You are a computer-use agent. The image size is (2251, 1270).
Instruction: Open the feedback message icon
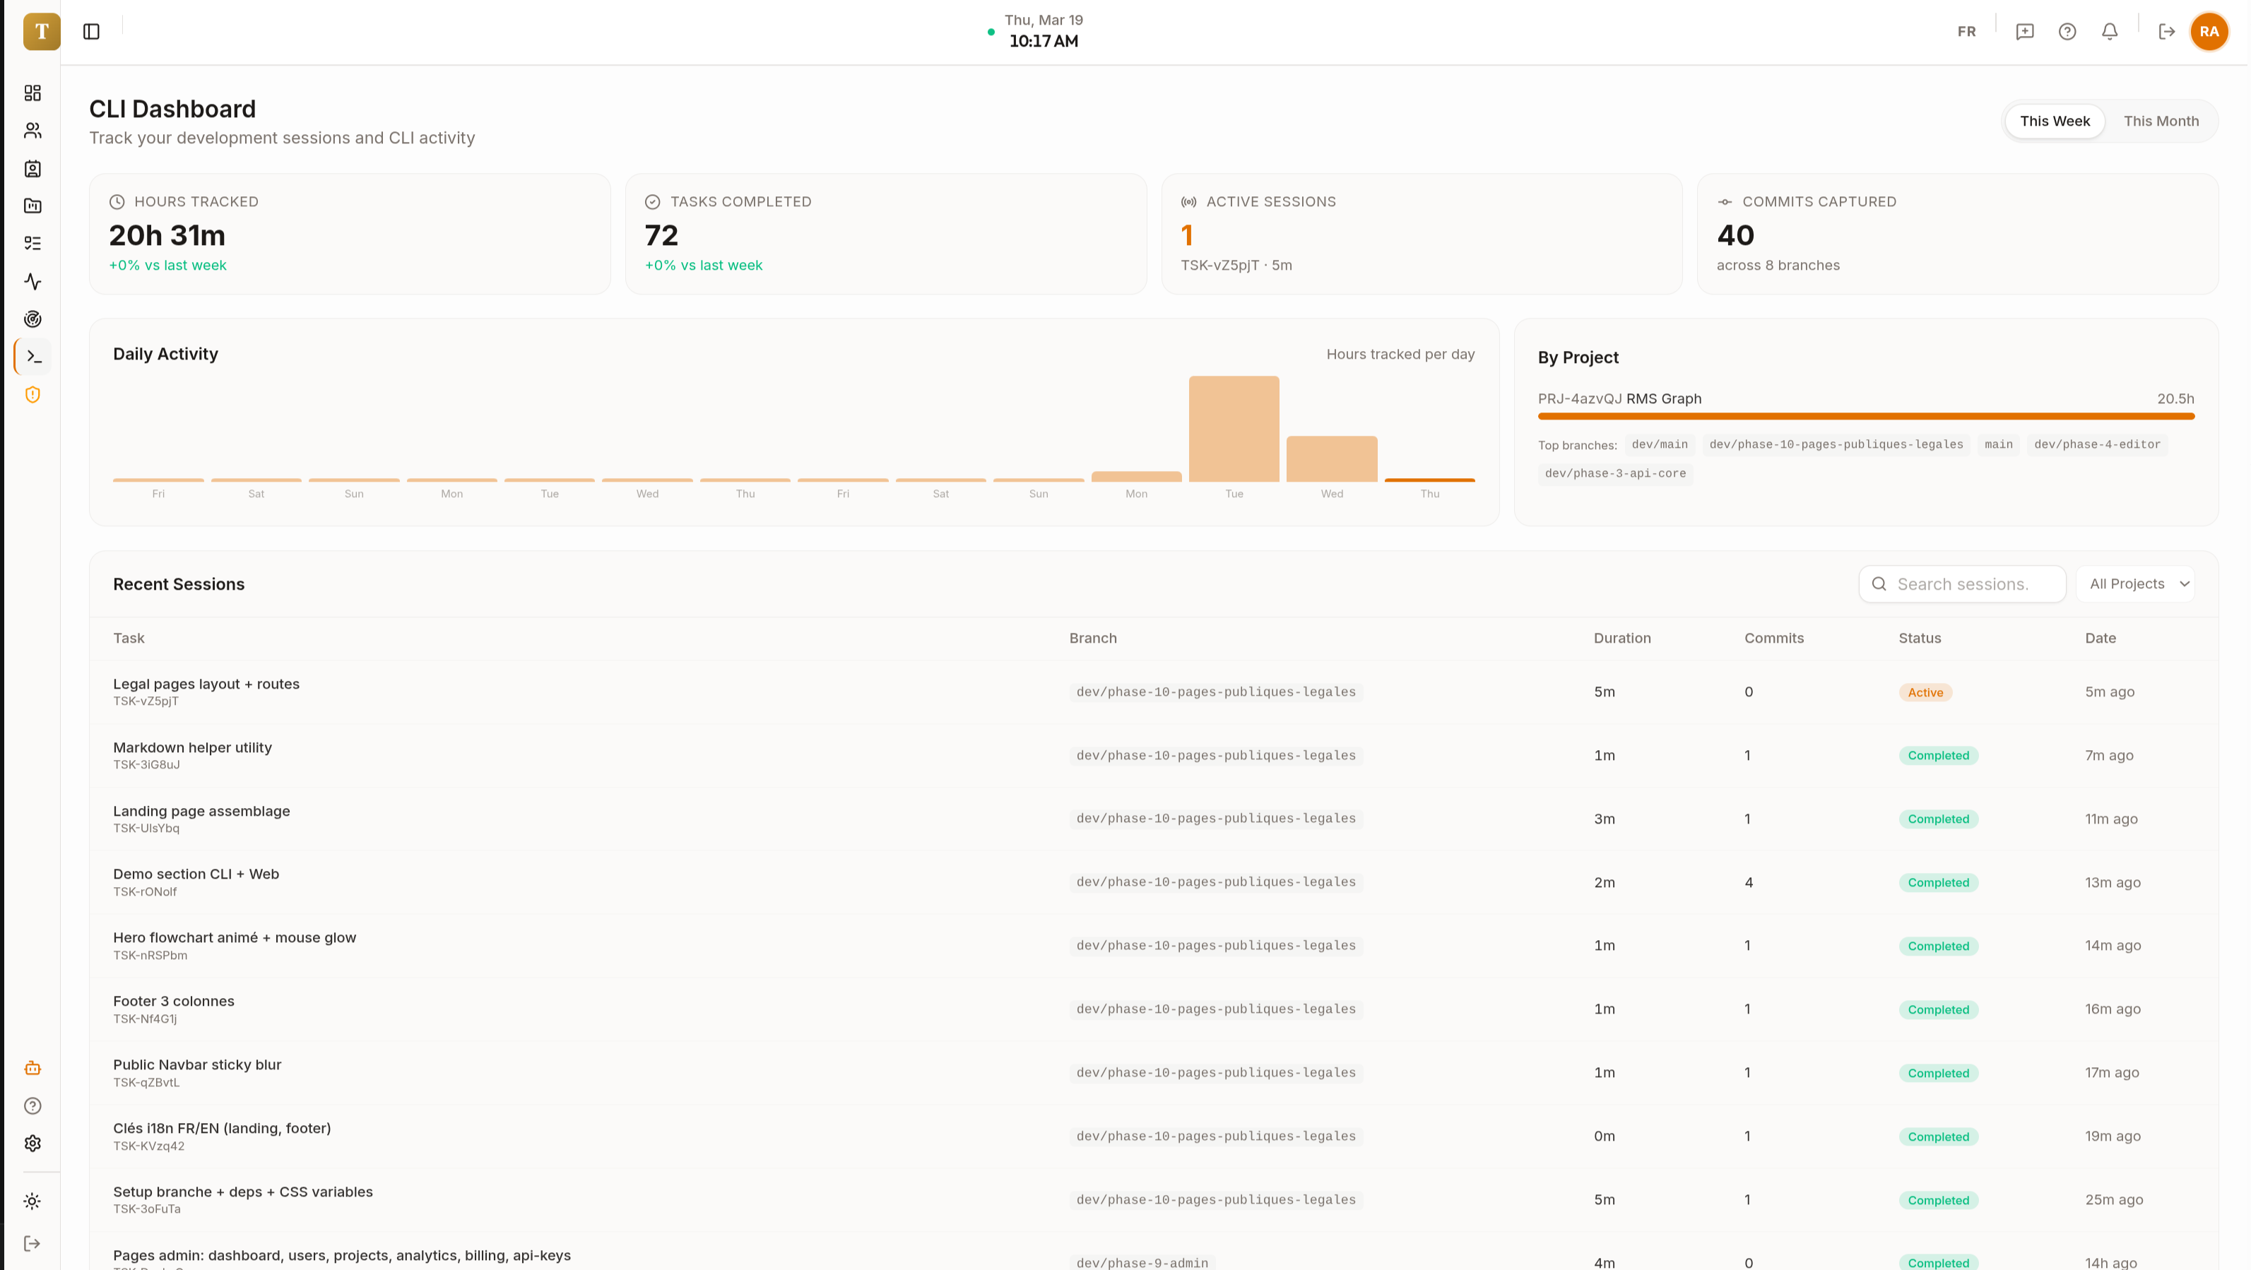(x=2023, y=32)
